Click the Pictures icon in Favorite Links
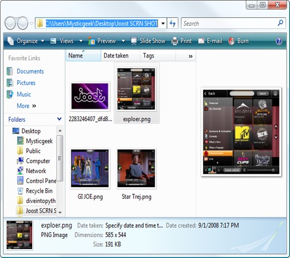The height and width of the screenshot is (258, 290). pyautogui.click(x=10, y=82)
